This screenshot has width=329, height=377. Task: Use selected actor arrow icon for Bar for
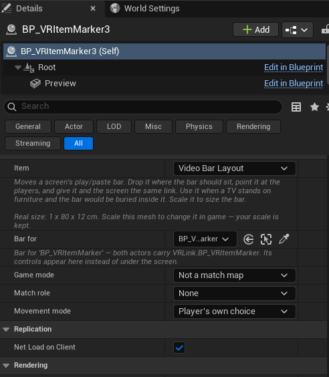point(249,239)
